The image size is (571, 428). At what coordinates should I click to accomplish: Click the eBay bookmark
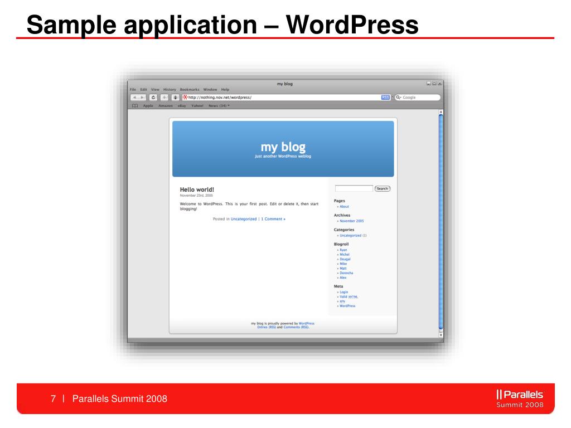[182, 106]
